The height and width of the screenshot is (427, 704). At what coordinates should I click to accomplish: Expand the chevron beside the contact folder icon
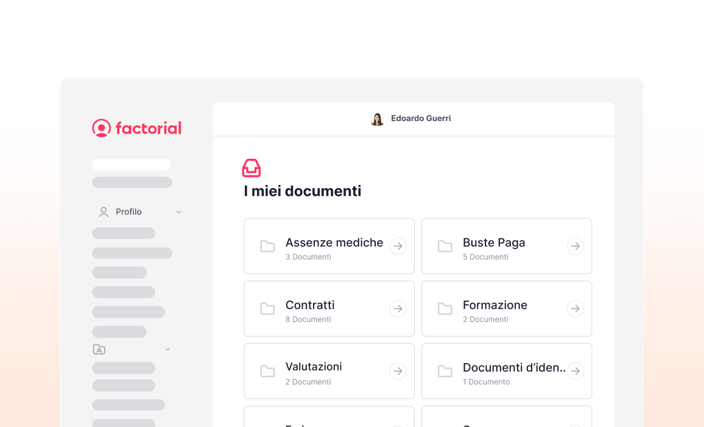[167, 349]
